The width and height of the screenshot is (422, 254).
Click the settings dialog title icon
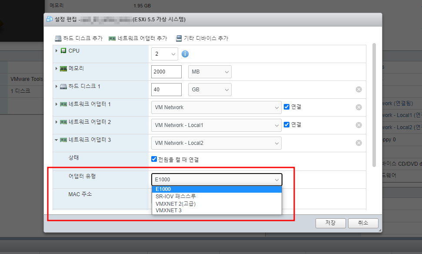pyautogui.click(x=50, y=19)
